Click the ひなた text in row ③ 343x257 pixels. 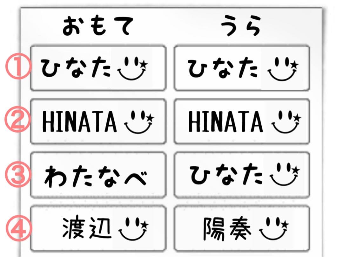(x=225, y=175)
